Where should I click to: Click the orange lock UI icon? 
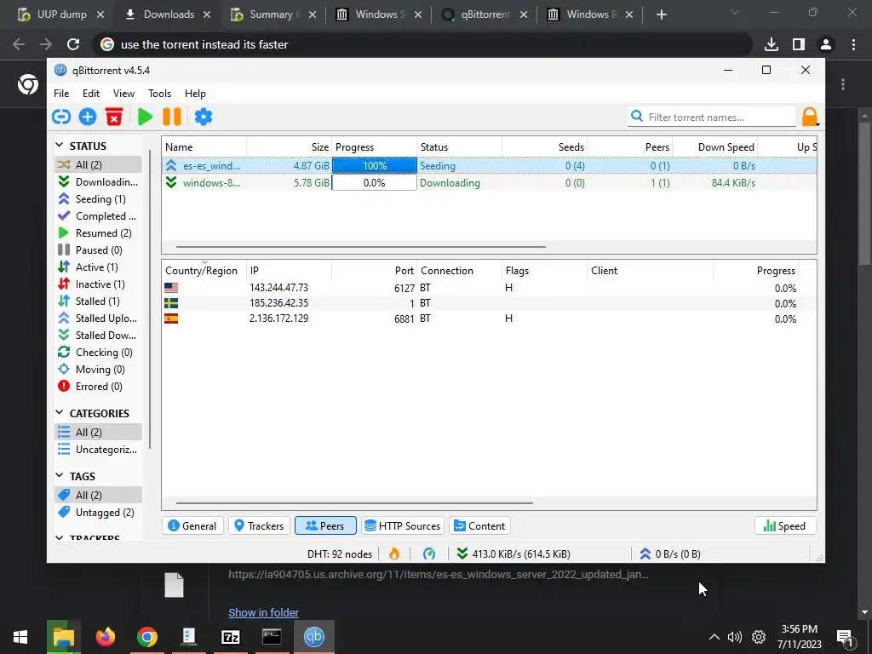810,117
